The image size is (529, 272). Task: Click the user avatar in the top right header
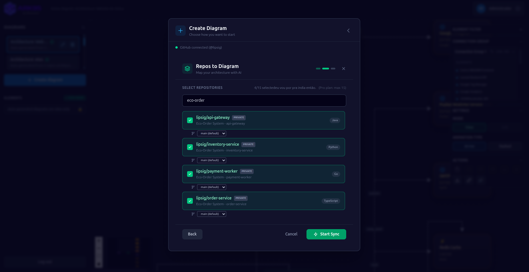(x=481, y=8)
